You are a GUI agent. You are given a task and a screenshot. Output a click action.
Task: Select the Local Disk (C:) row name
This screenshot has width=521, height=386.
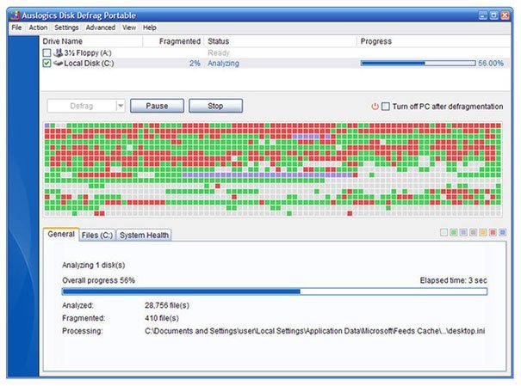[89, 63]
